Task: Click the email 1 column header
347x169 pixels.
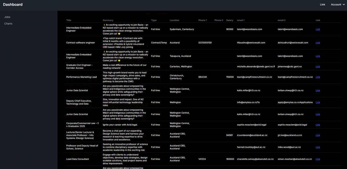Action: [x=241, y=20]
